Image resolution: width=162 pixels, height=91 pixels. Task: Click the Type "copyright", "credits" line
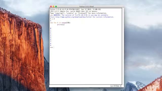coord(78,13)
